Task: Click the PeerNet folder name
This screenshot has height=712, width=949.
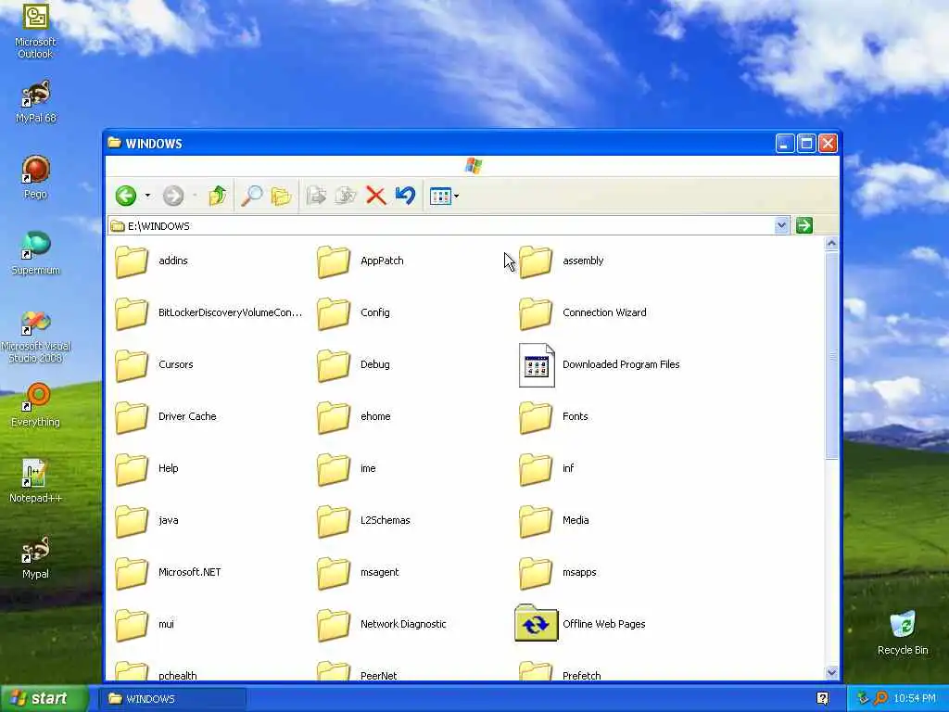Action: [378, 676]
